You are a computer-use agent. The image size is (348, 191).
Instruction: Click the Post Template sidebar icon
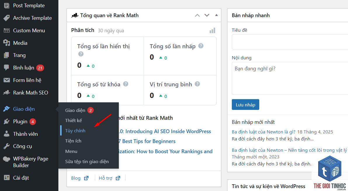click(7, 6)
